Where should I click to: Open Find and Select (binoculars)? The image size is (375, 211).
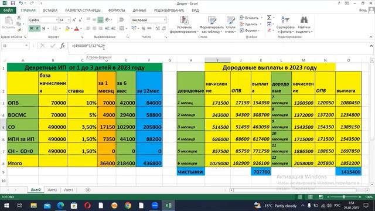[304, 25]
